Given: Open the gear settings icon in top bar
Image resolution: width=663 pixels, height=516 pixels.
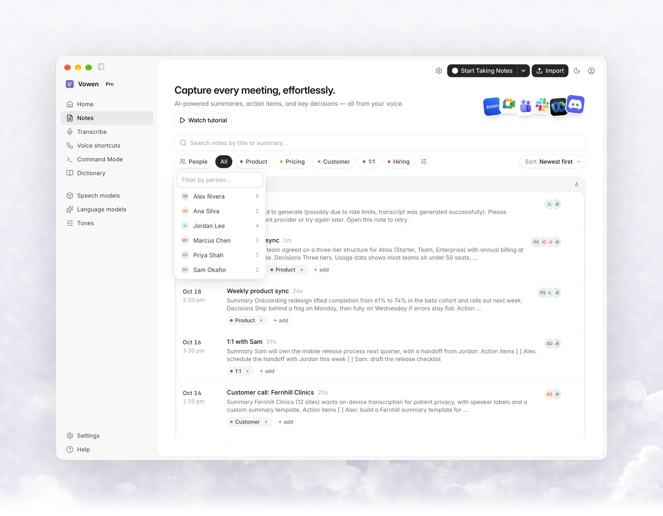Looking at the screenshot, I should coord(439,71).
